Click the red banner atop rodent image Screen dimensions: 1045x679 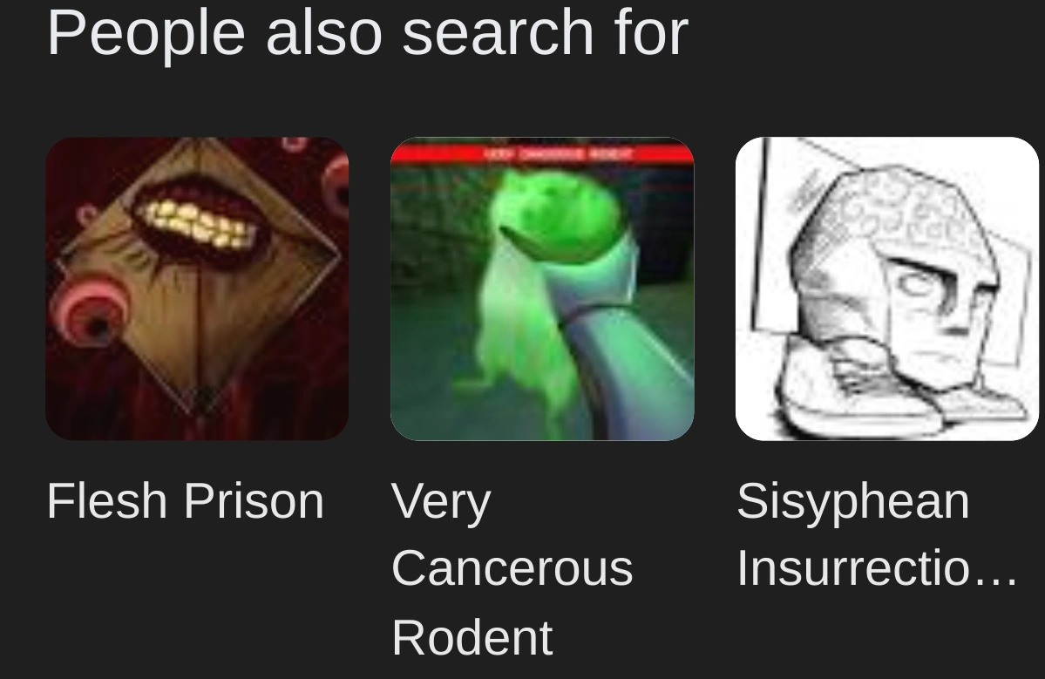point(542,154)
